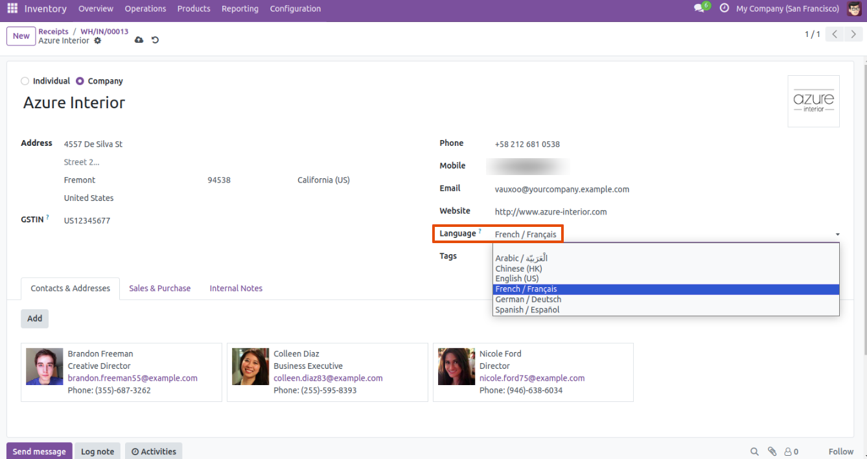Click the Azure Interior company logo
Viewport: 867px width, 459px height.
[813, 101]
